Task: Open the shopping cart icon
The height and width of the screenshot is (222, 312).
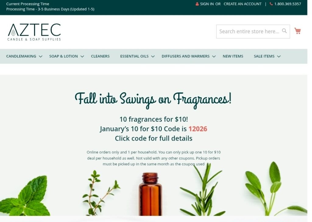Action: pos(297,31)
